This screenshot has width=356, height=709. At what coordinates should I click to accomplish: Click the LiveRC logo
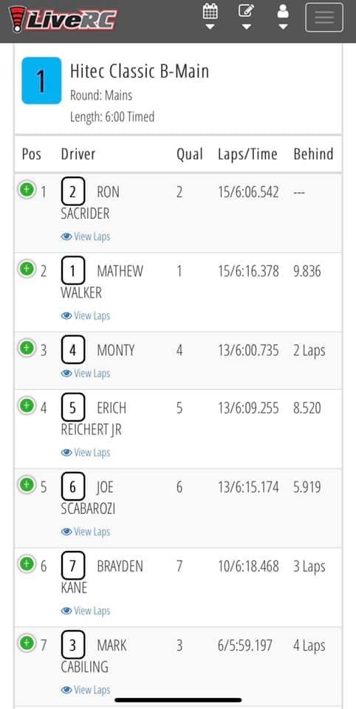[x=63, y=19]
